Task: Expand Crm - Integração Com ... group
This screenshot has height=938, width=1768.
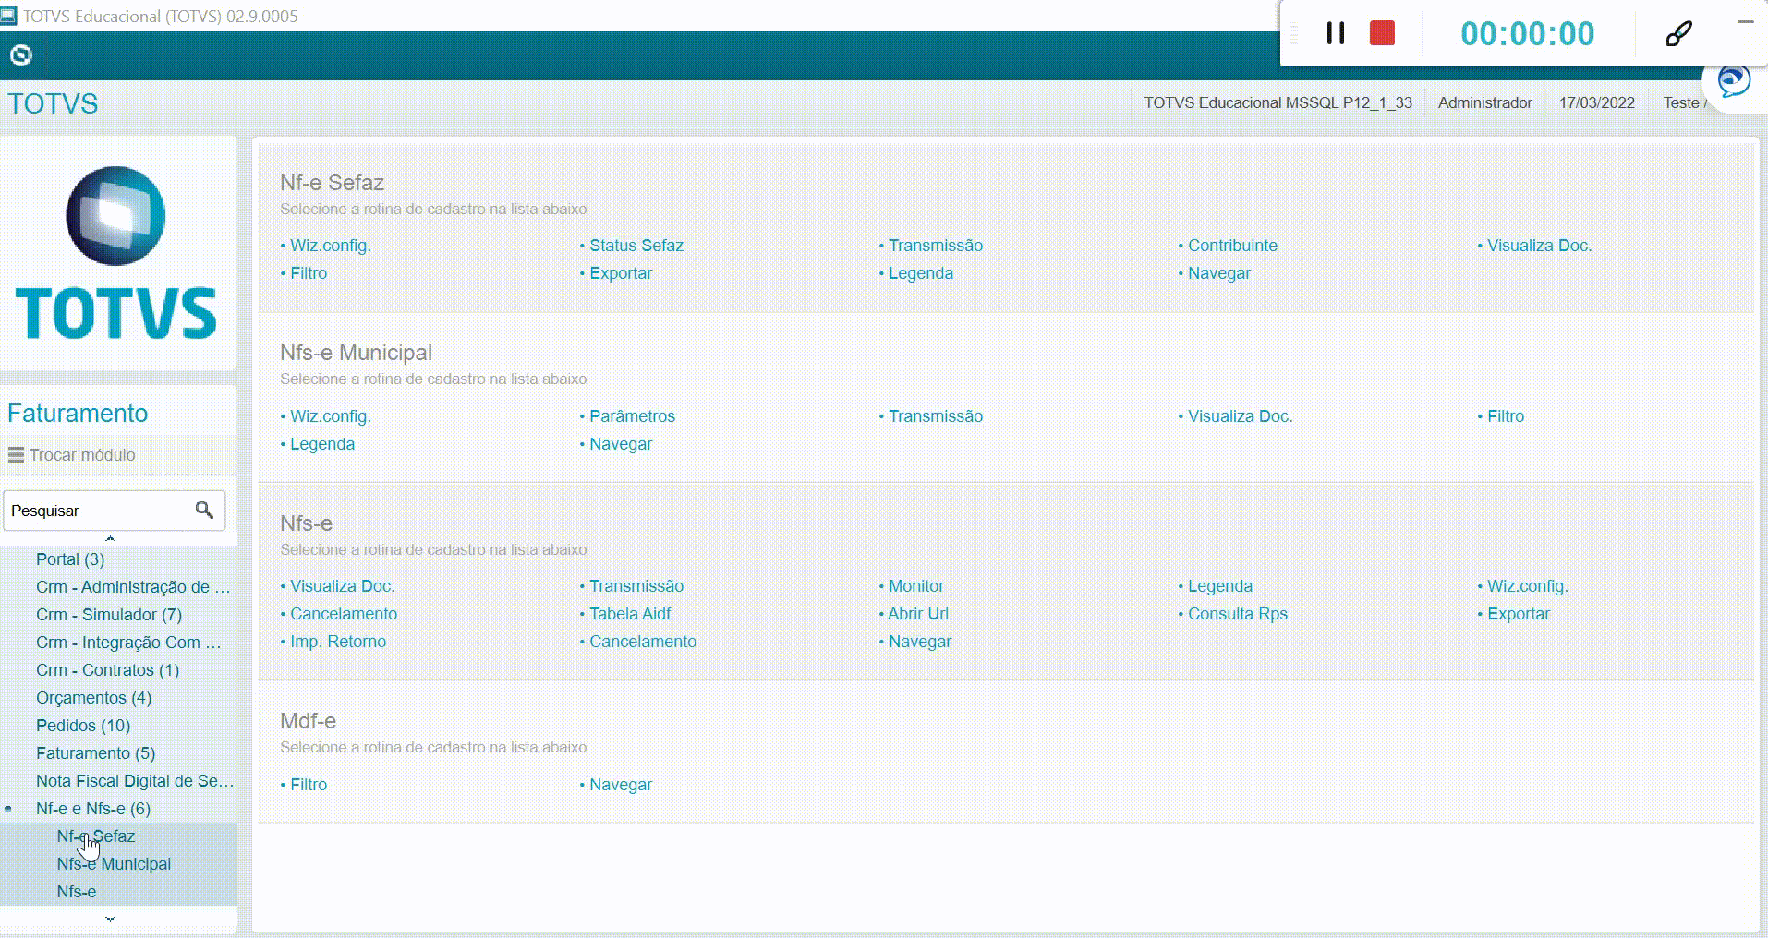Action: 128,643
